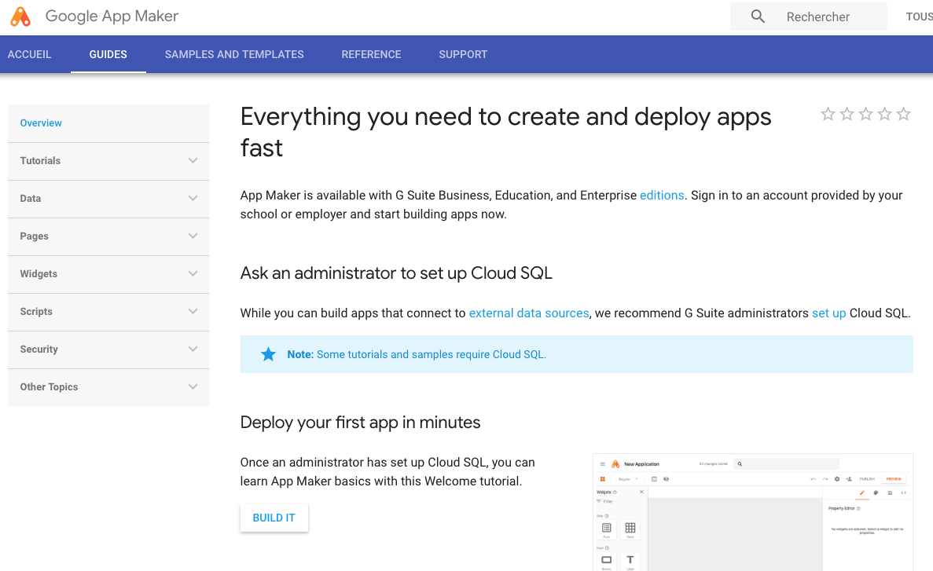Go to the Support tab
933x571 pixels.
click(x=463, y=54)
